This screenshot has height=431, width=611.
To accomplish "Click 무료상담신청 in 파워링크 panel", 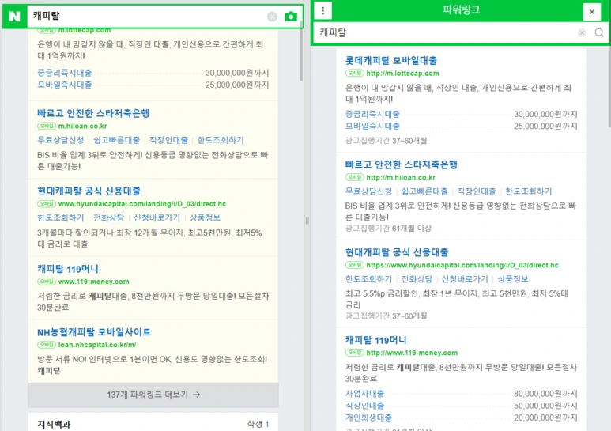I will coord(368,191).
